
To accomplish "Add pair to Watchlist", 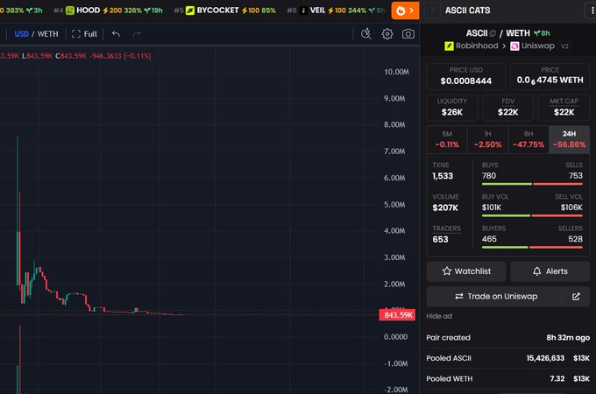I will click(x=466, y=271).
